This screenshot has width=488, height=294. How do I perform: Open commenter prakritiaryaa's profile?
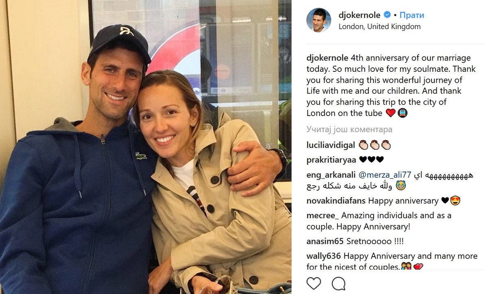331,160
